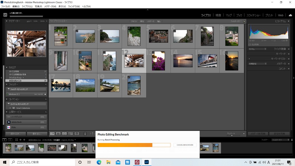Collapse the ナビゲーター panel
Image resolution: width=295 pixels, height=166 pixels.
coord(7,21)
